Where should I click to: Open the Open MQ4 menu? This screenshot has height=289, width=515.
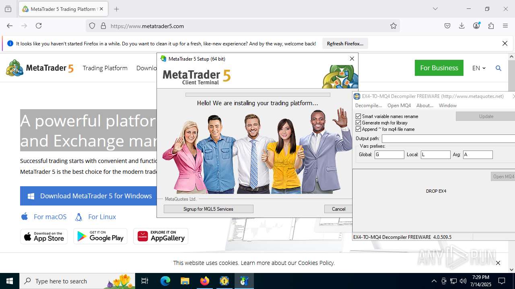[399, 106]
